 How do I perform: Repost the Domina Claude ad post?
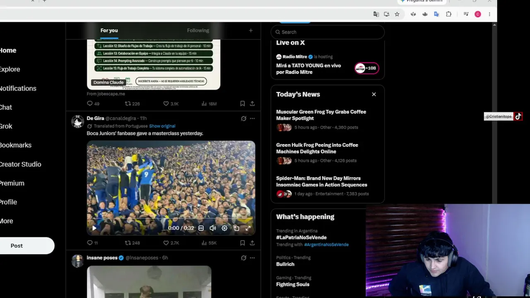[x=128, y=103]
